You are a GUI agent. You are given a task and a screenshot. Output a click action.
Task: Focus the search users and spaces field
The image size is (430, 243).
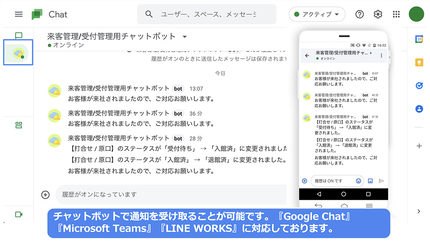[x=206, y=14]
